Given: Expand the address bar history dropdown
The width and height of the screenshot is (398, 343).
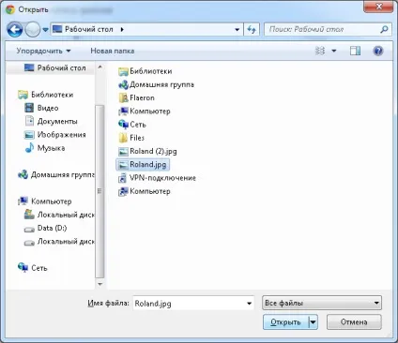Looking at the screenshot, I should [237, 30].
